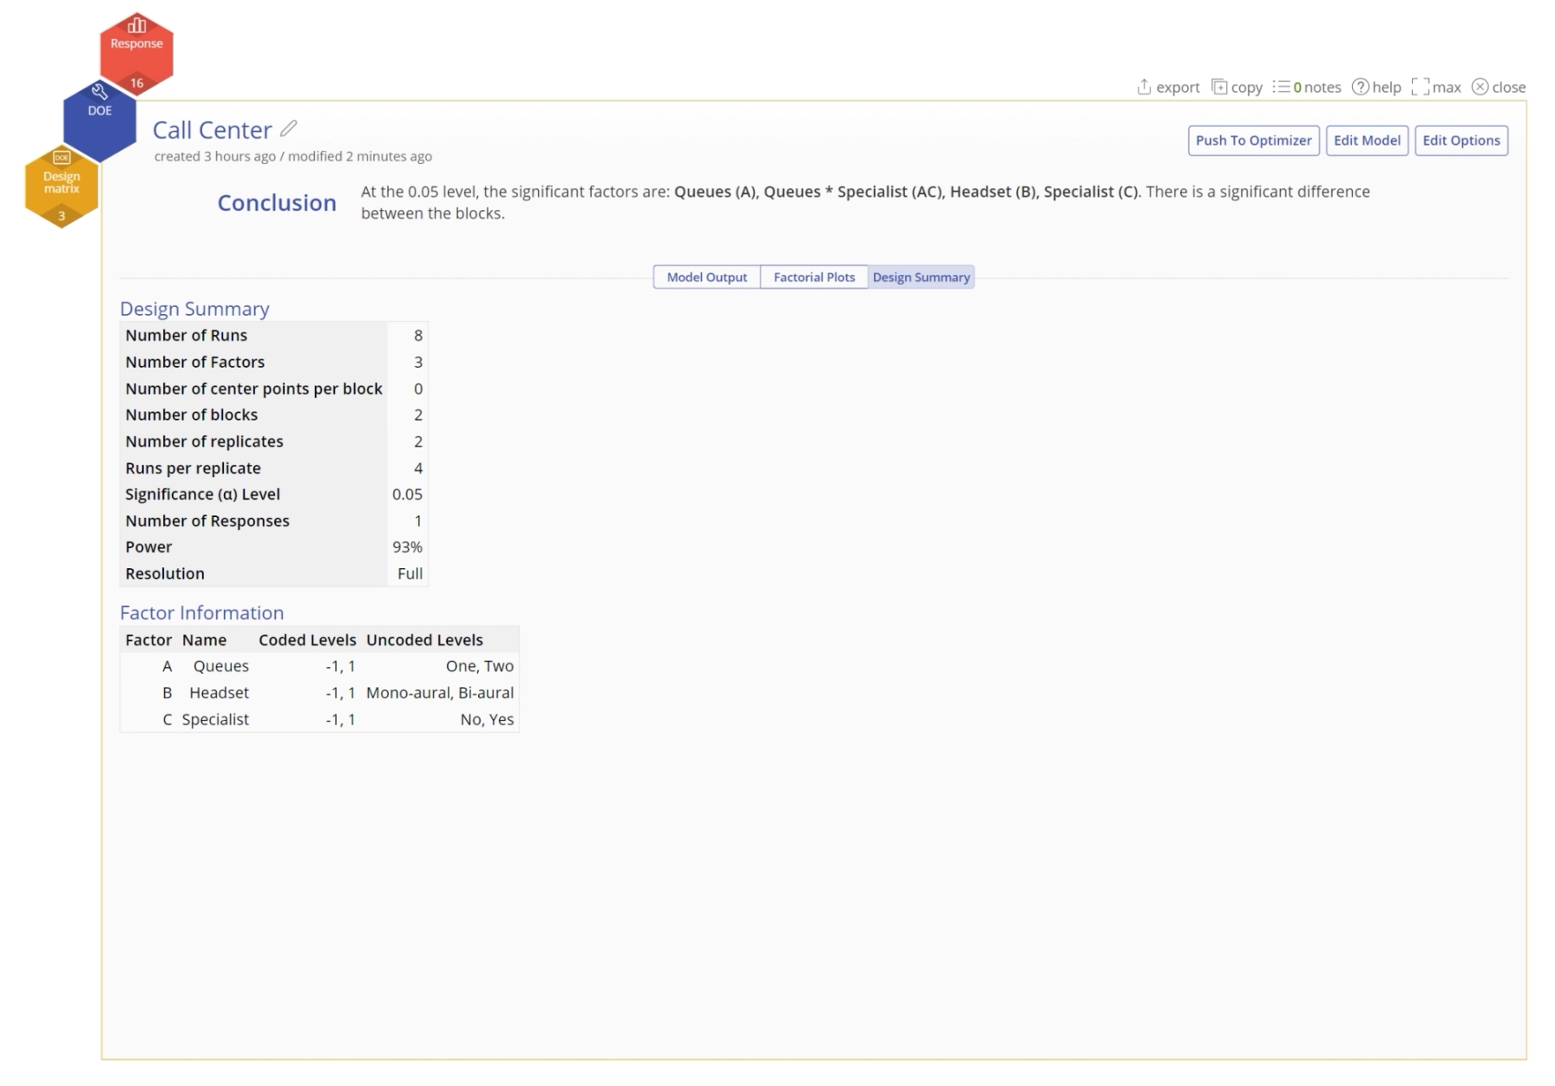The image size is (1555, 1086).
Task: Click the Conclusion heading
Action: click(277, 203)
